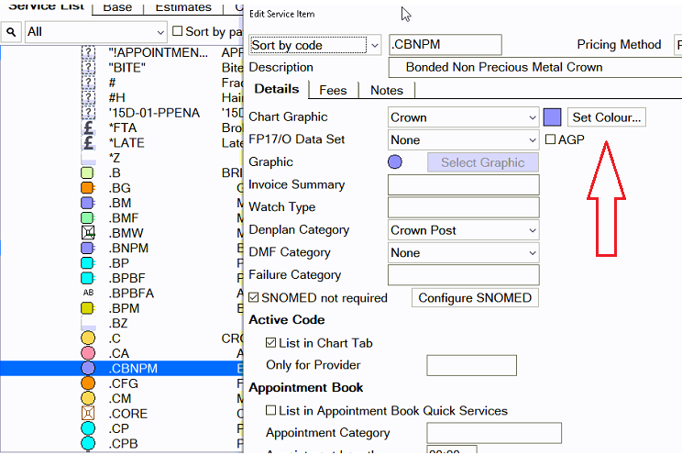Click the purple icon beside .BNPM

(87, 248)
